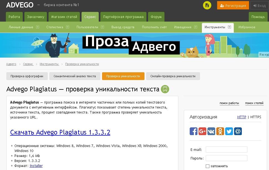Open Семантический анализ текста tool
Image resolution: width=269 pixels, height=170 pixels.
75,76
